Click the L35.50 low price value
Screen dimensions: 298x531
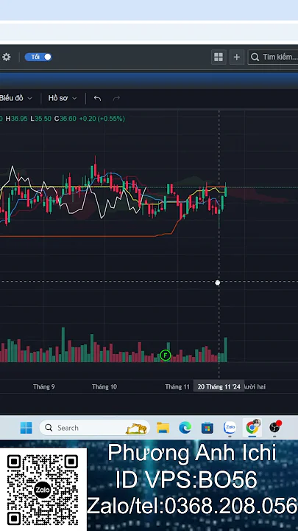(x=41, y=119)
